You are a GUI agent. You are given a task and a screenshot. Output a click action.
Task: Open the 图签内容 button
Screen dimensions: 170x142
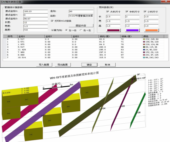(80, 25)
